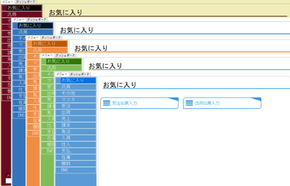
Task: Open the 受注伝票入力 shortcut
Action: [x=139, y=103]
